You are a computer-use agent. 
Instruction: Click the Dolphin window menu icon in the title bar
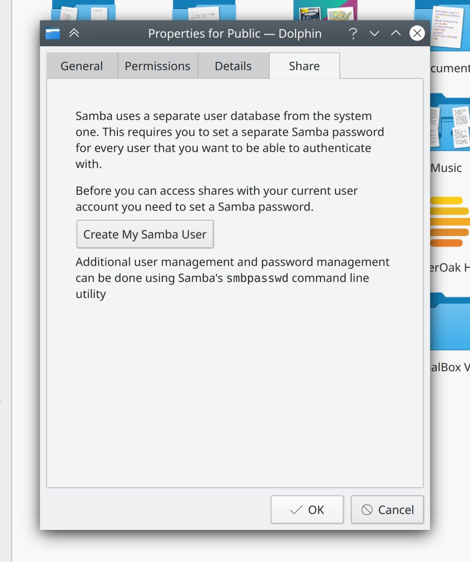click(53, 33)
